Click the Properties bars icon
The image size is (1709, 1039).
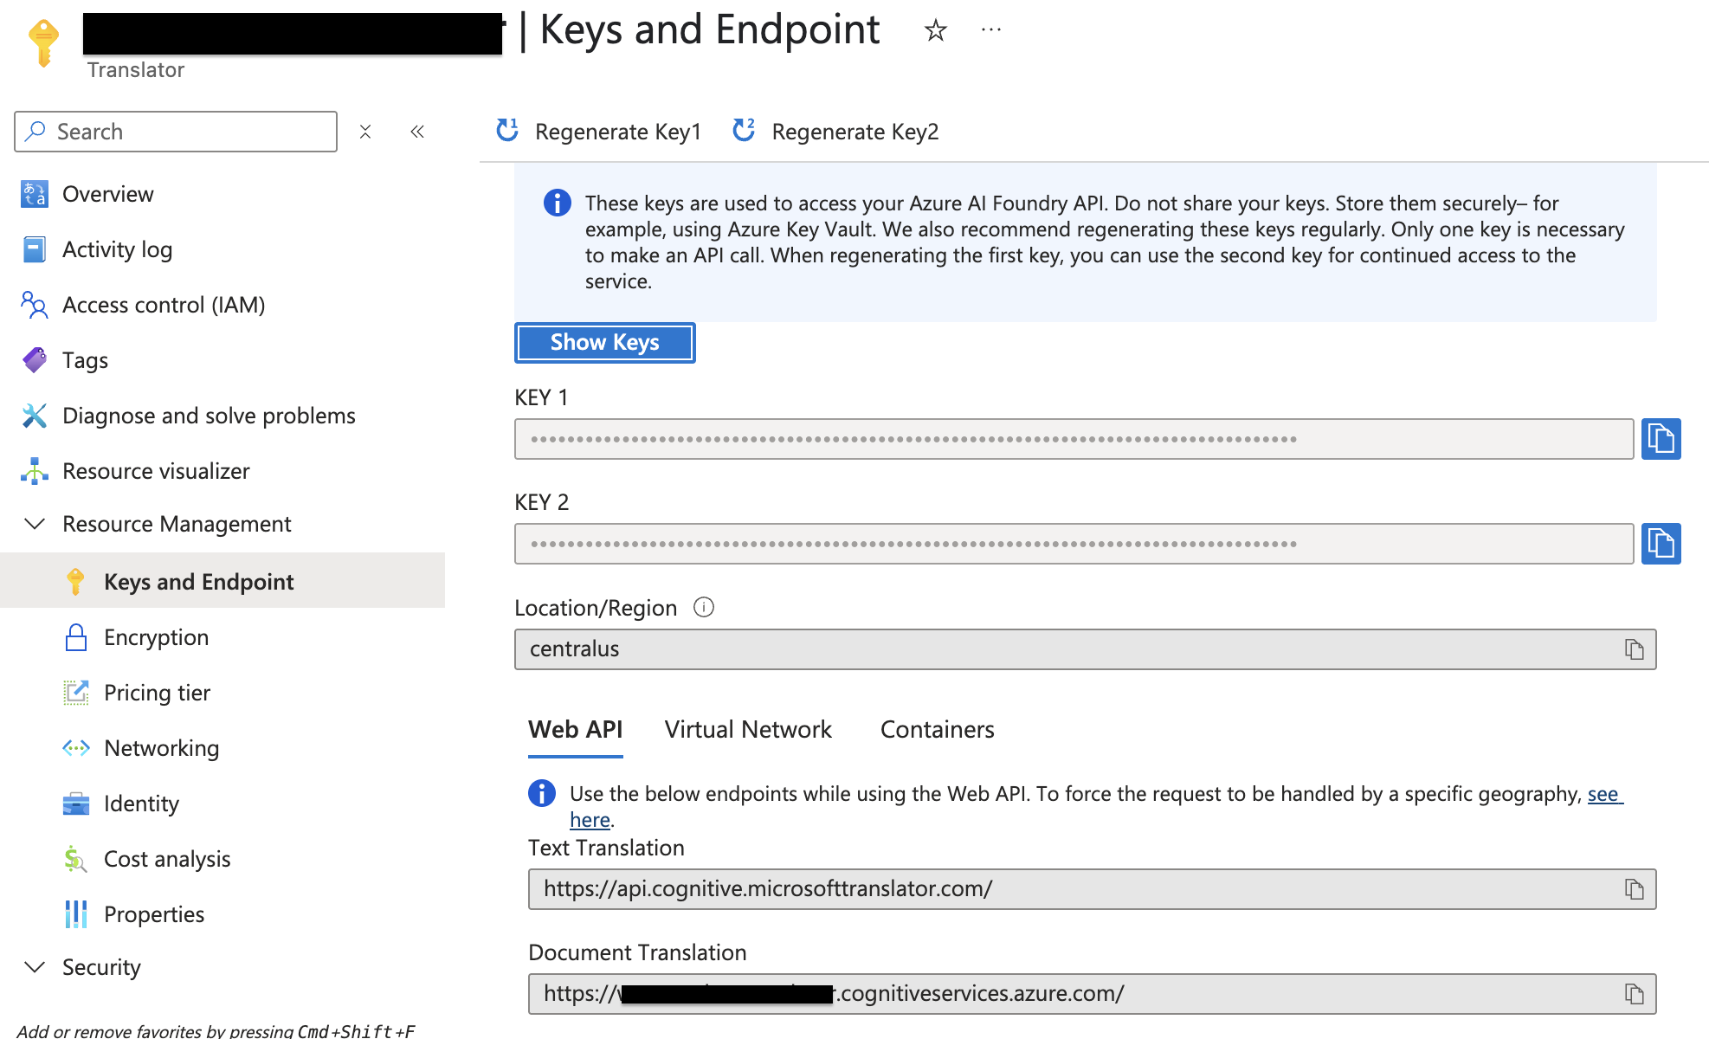[76, 914]
